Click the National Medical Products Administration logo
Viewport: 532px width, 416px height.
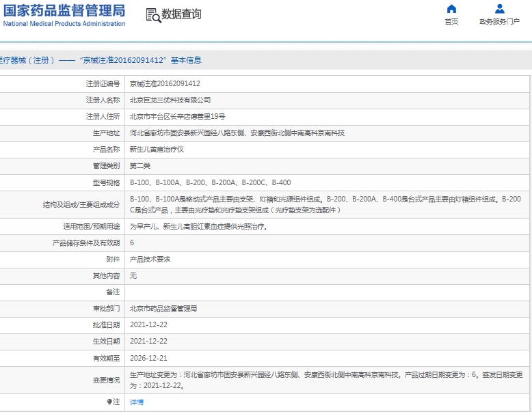point(64,15)
